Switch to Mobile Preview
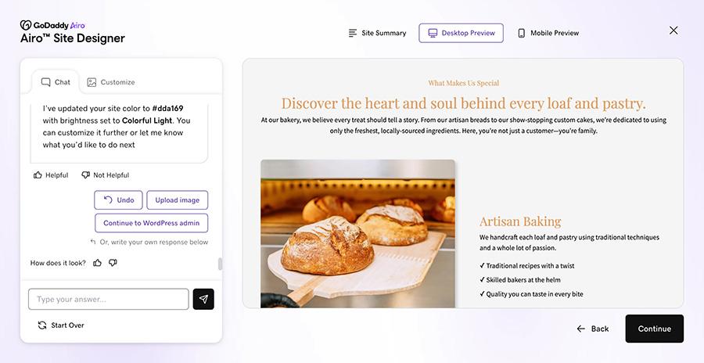The height and width of the screenshot is (363, 704). pos(548,33)
